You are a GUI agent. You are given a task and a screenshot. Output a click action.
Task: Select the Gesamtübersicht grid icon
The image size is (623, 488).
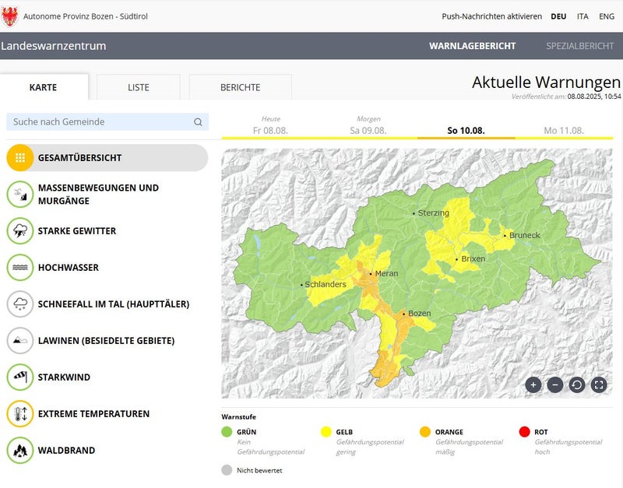(x=20, y=158)
